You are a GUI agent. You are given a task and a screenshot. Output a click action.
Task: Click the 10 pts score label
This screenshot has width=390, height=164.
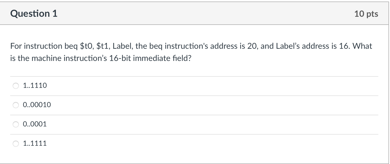click(x=366, y=14)
